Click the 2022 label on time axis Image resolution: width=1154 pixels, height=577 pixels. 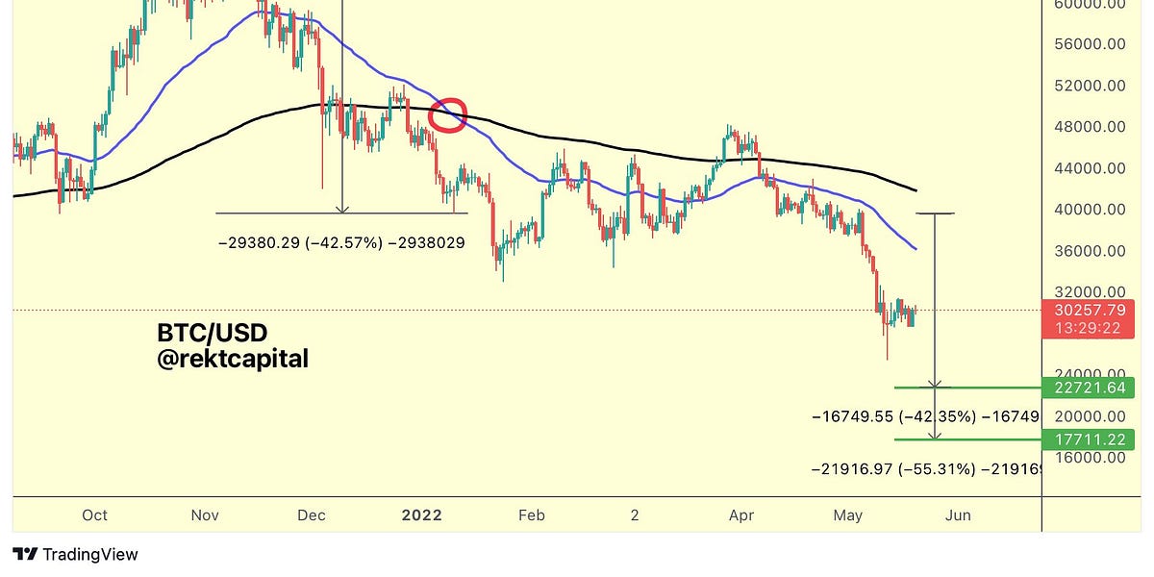421,515
